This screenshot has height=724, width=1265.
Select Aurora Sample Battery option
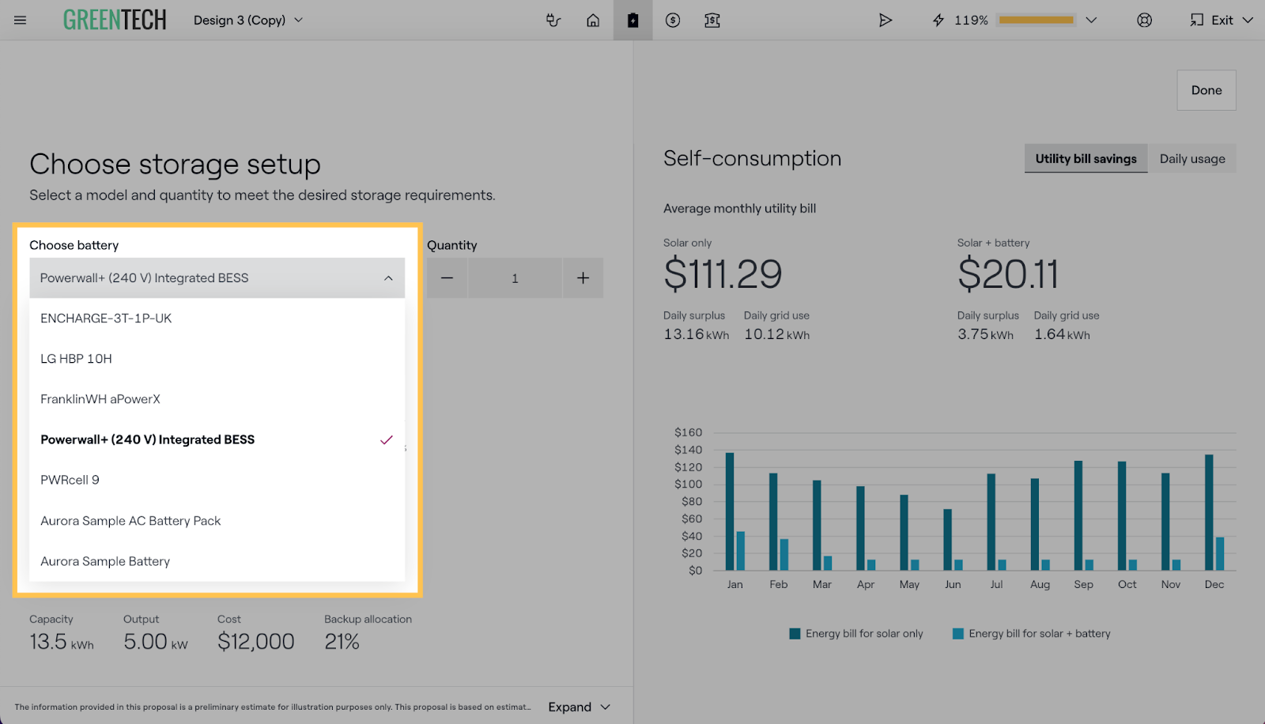(217, 561)
